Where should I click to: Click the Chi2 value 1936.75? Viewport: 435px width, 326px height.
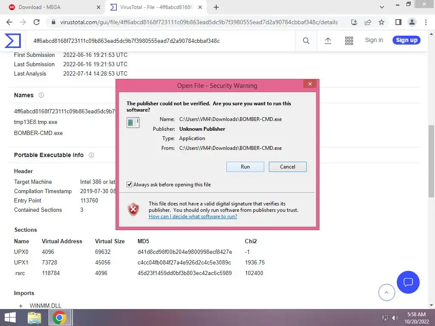coord(255,262)
